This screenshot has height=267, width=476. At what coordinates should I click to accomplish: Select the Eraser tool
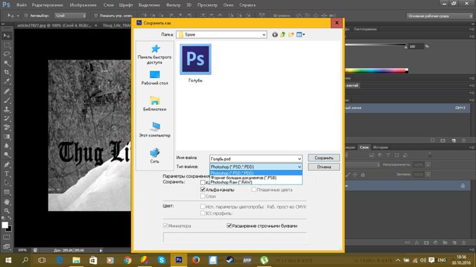pyautogui.click(x=7, y=128)
